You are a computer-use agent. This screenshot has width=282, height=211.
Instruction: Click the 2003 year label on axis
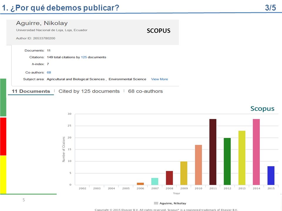click(97, 188)
